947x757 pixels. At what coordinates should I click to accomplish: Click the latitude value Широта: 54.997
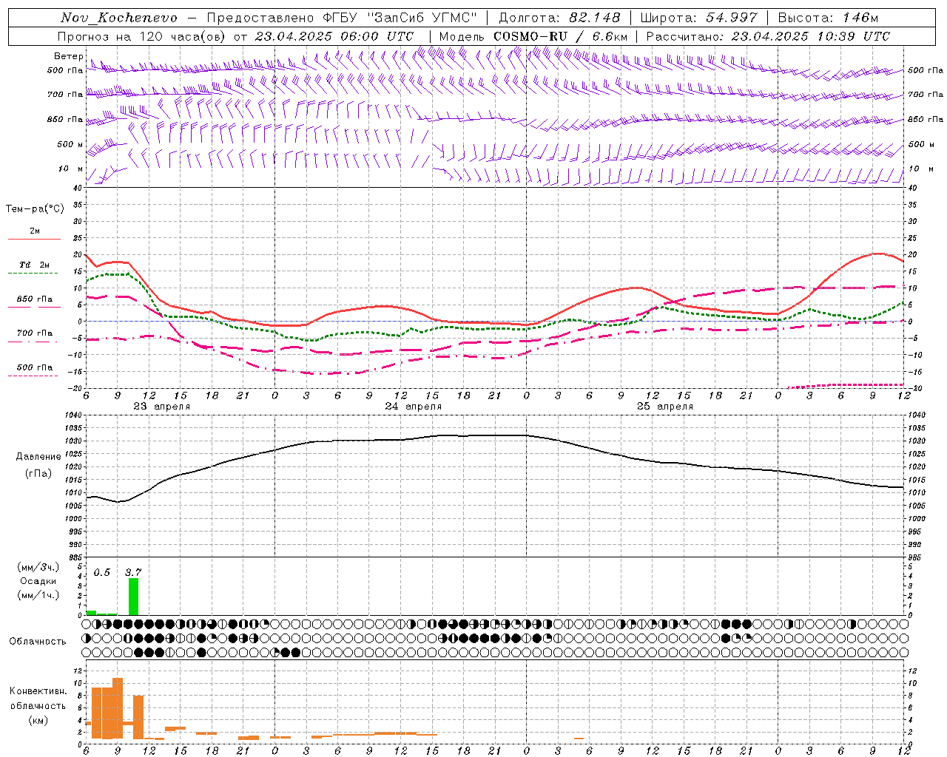tap(699, 18)
